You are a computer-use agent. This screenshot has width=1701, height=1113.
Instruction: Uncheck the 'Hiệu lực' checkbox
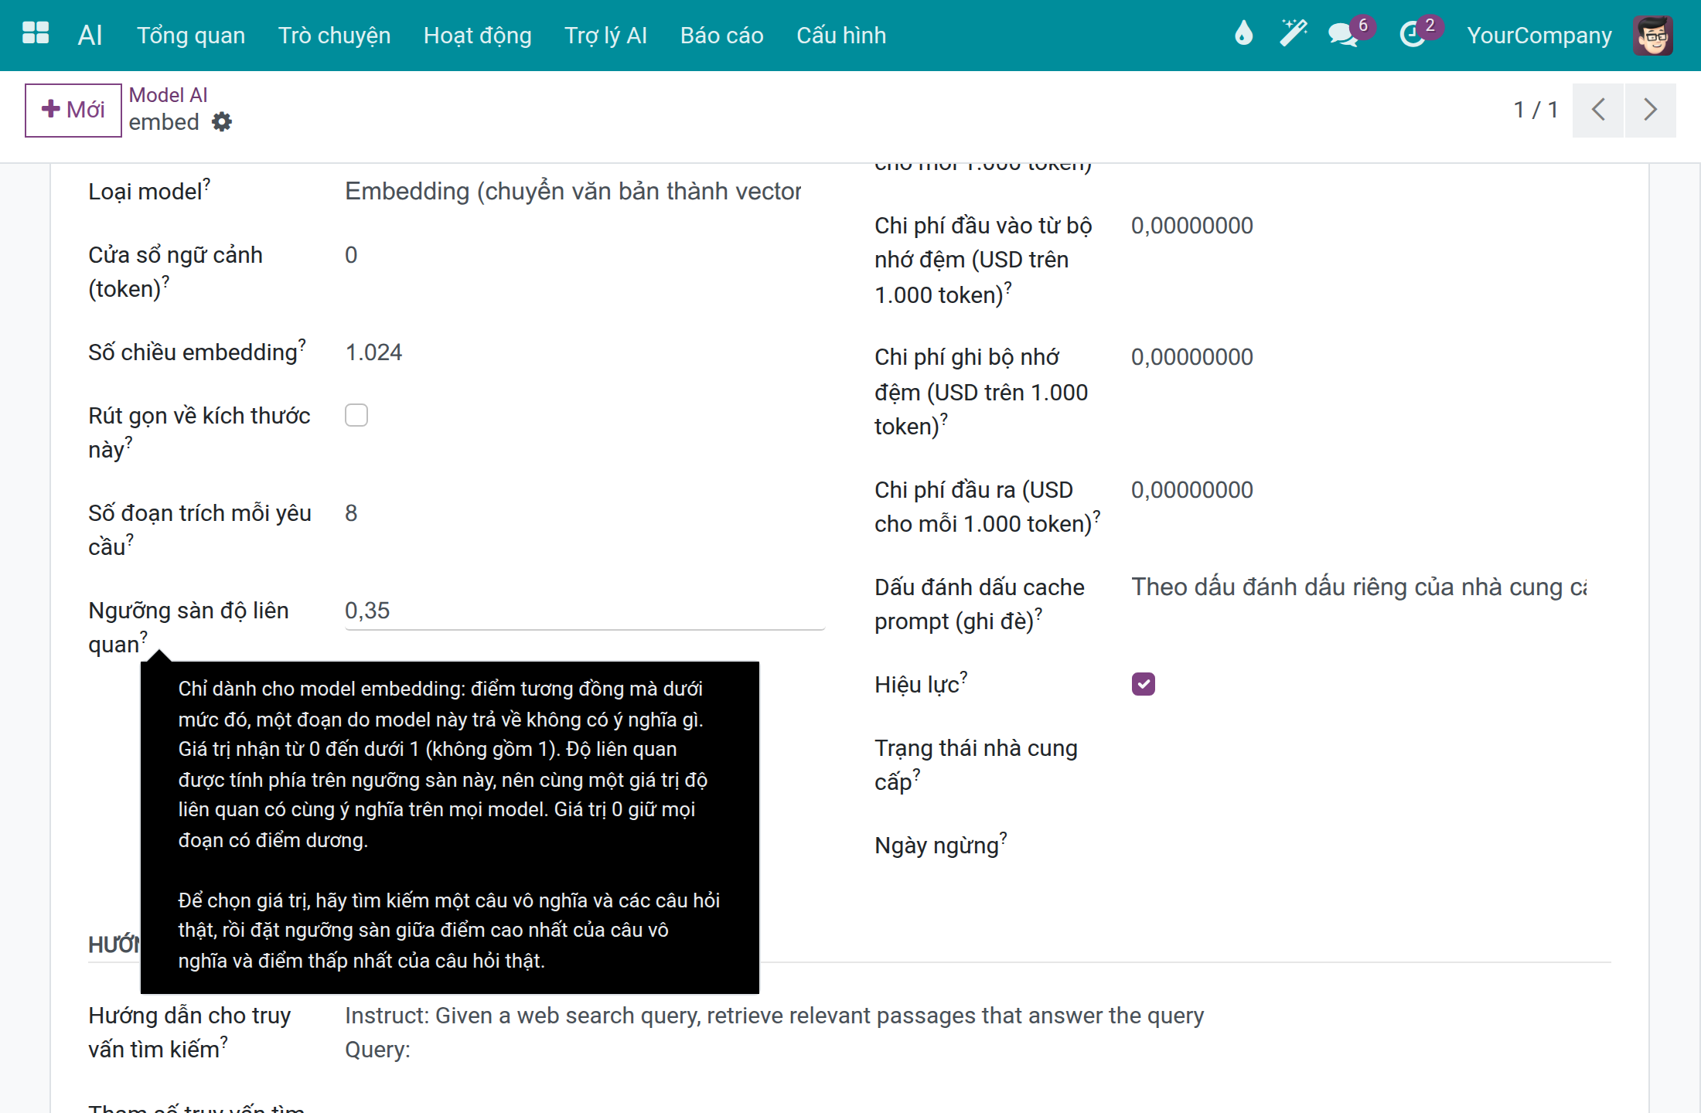1143,684
